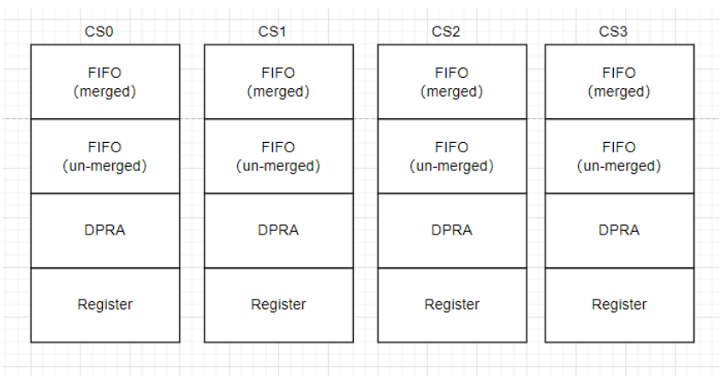Click the Register block of CS1
The width and height of the screenshot is (721, 380).
point(278,305)
